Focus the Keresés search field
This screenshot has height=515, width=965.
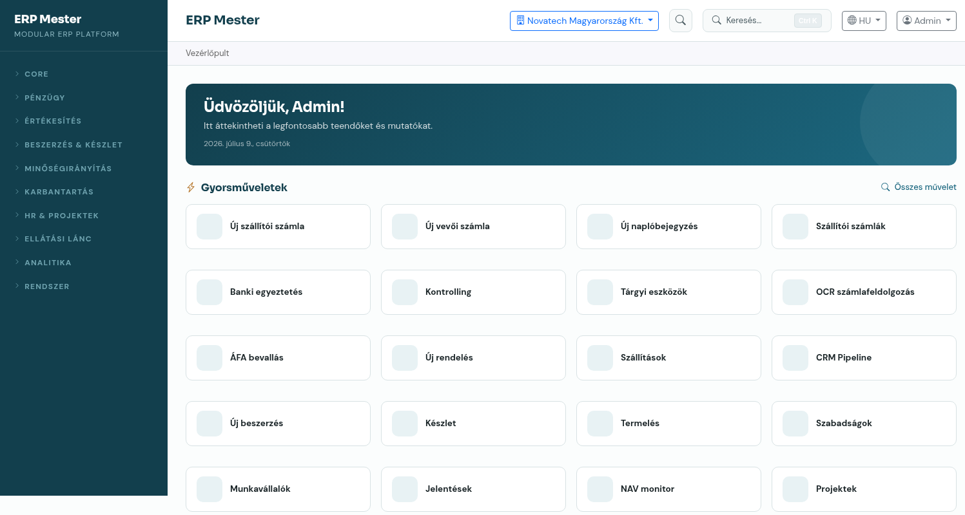click(766, 21)
